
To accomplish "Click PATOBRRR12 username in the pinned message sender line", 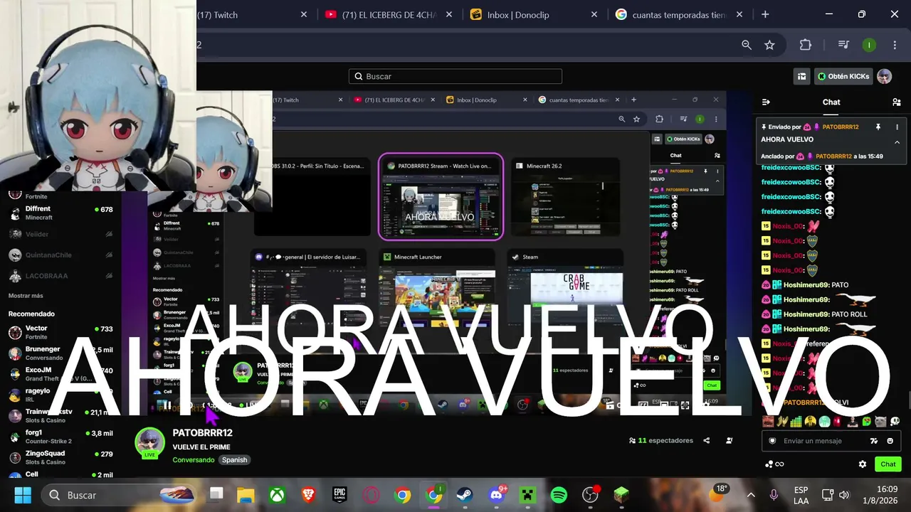I will (x=840, y=127).
